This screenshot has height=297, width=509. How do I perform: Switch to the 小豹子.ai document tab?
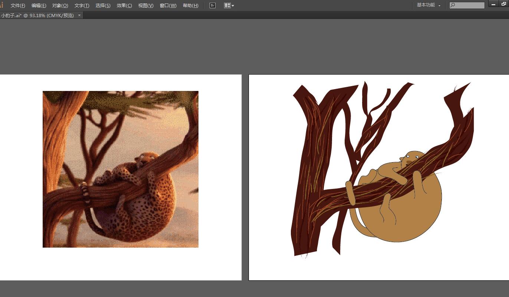(x=37, y=15)
